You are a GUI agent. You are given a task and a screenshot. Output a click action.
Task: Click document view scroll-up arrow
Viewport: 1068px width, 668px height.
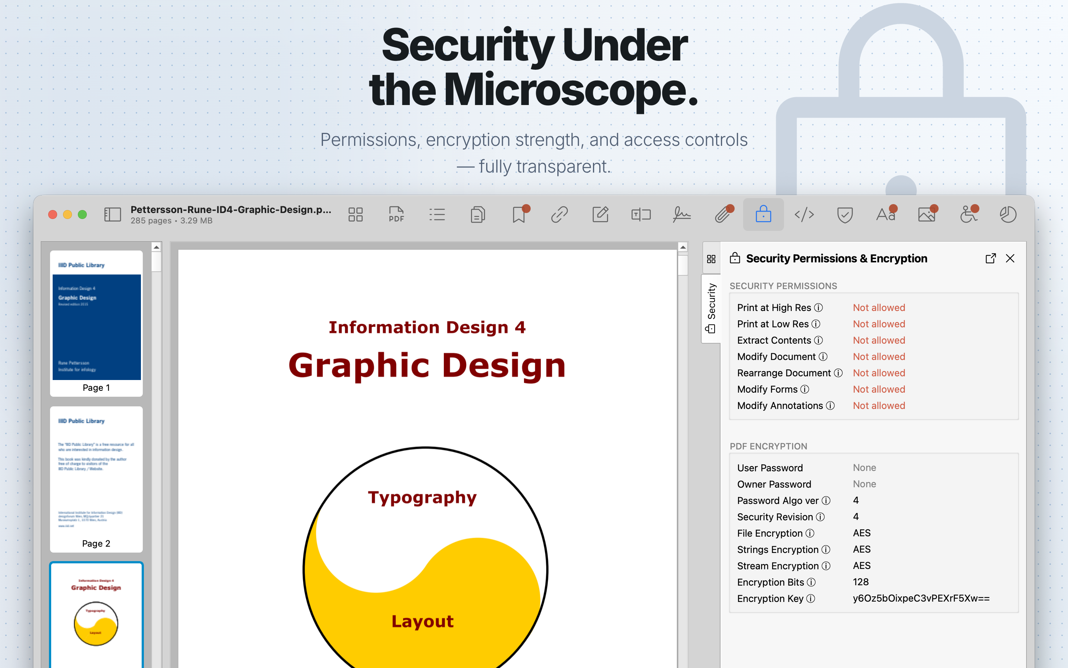point(683,248)
